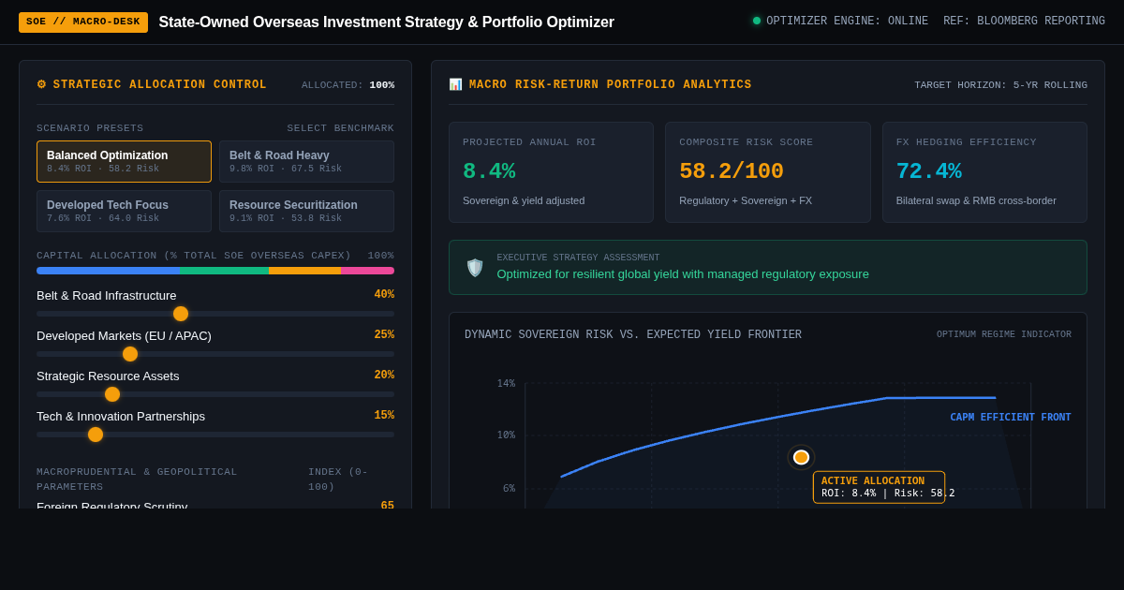Click the 'REF: BLOOMBERG REPORTING' text
1124x590 pixels.
(x=1024, y=22)
